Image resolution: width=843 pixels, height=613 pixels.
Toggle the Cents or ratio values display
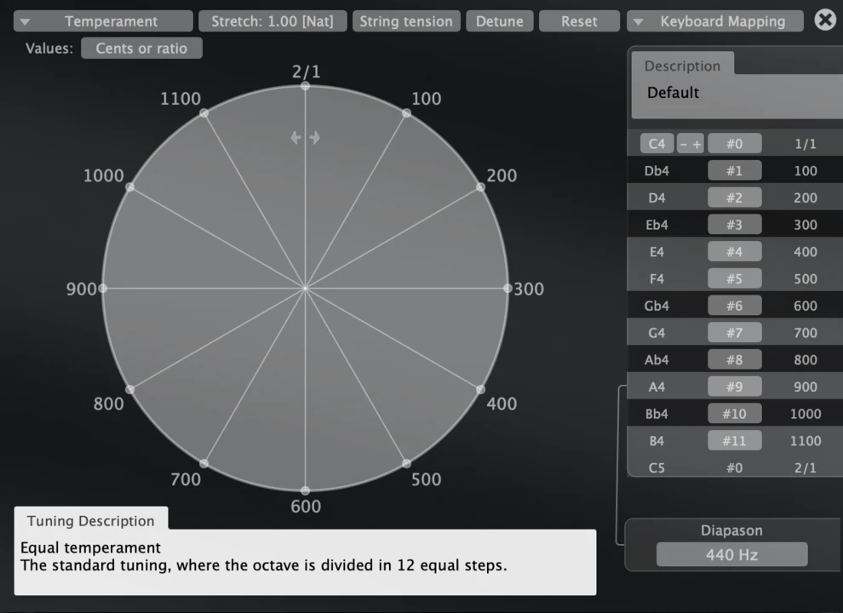click(x=141, y=49)
